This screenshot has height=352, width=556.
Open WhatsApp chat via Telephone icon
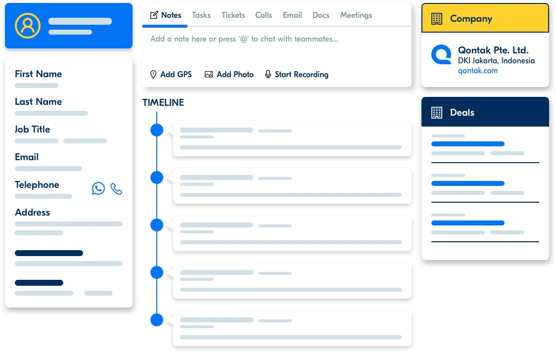coord(98,188)
